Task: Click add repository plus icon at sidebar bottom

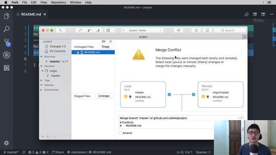Action: 42,136
